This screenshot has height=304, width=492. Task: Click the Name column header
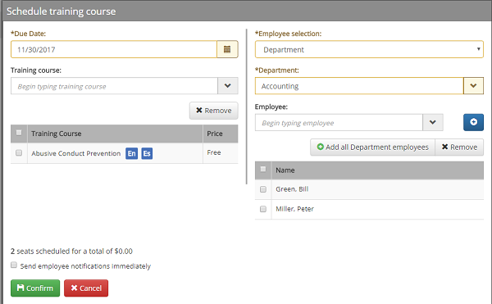[x=377, y=170]
